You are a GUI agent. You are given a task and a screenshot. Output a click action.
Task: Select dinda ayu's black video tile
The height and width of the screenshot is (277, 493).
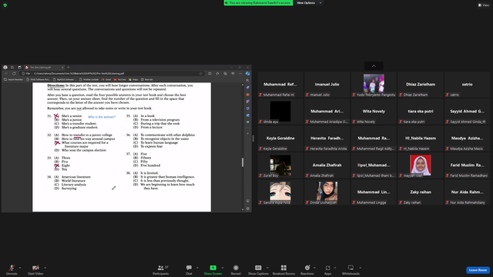(x=280, y=112)
